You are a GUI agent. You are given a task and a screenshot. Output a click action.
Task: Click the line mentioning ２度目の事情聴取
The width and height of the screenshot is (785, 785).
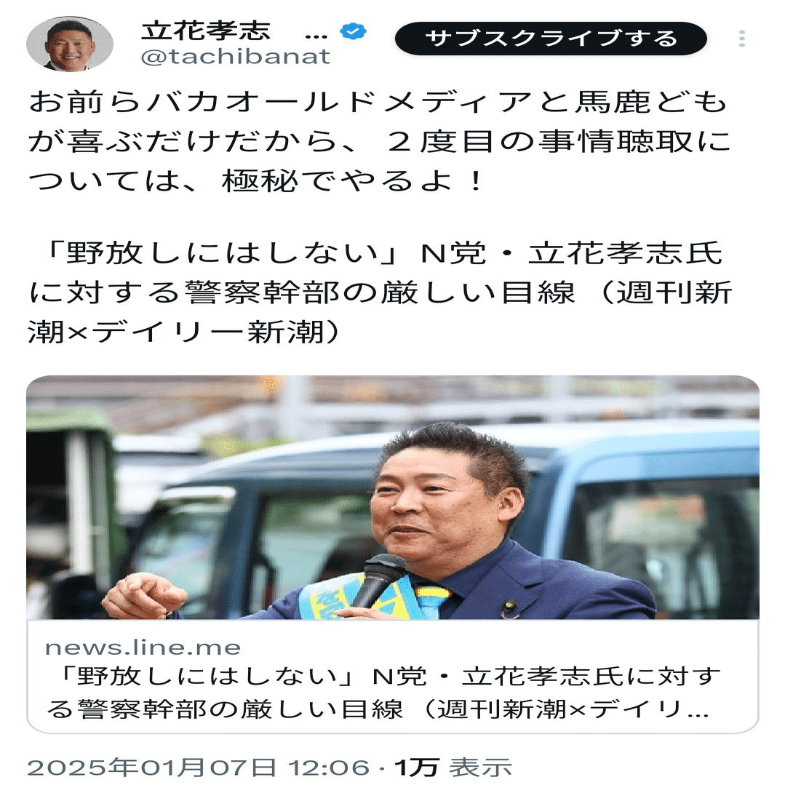379,142
